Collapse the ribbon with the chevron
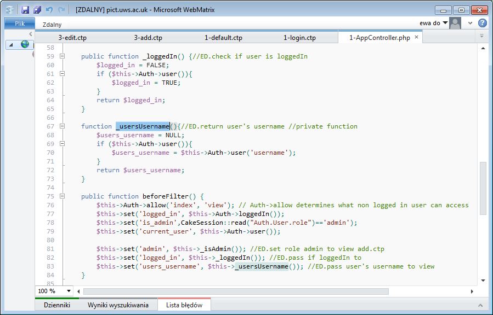Screen dimensions: 493x315 coord(470,23)
